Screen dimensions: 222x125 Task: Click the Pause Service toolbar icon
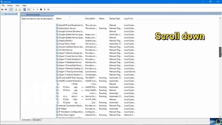coord(45,9)
